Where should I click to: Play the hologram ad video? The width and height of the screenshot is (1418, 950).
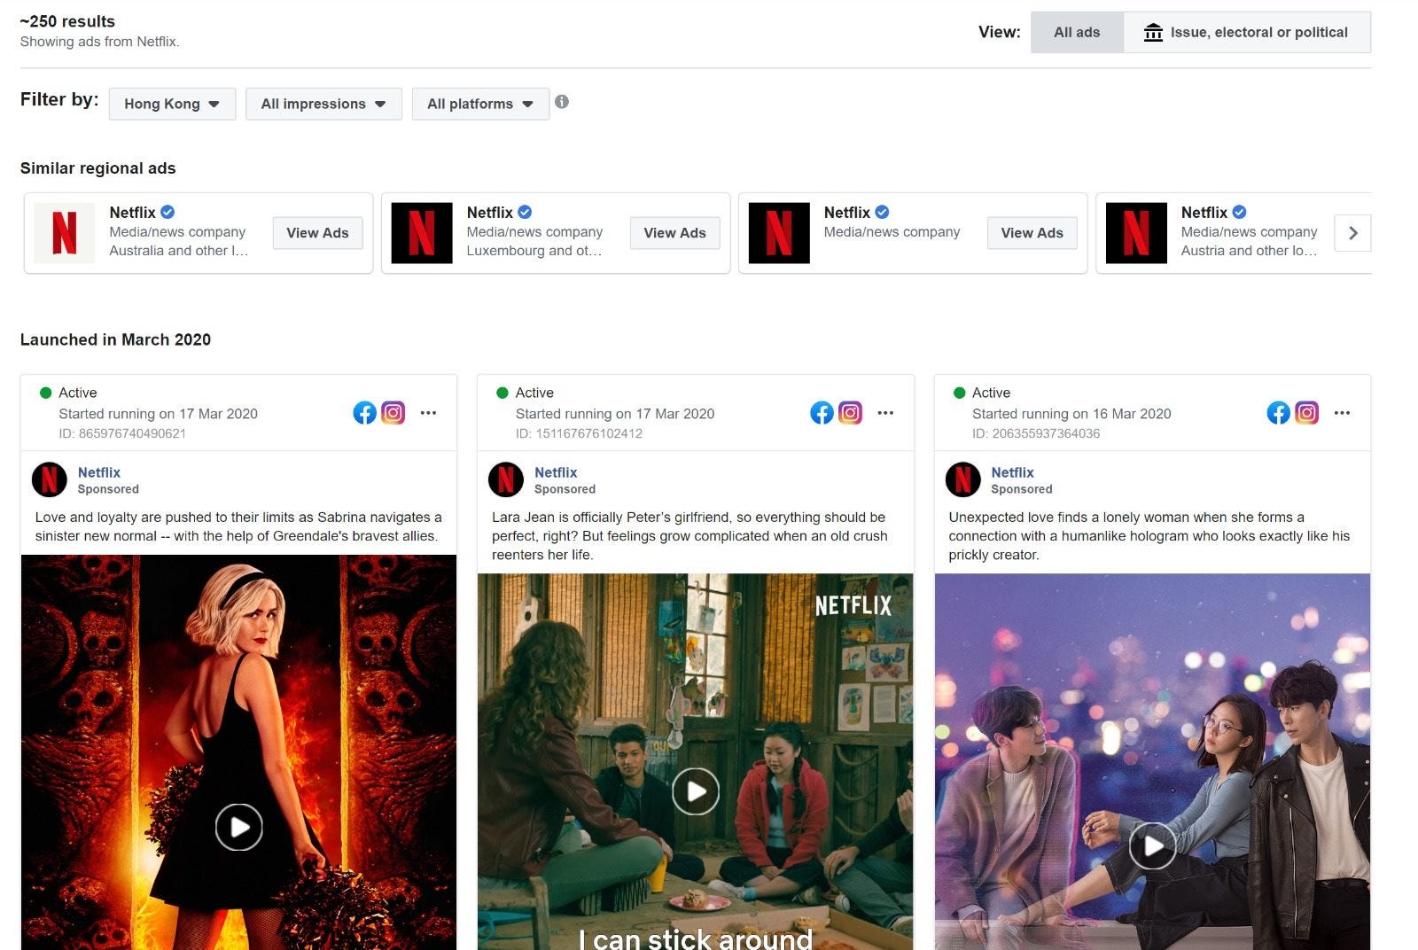point(1152,845)
